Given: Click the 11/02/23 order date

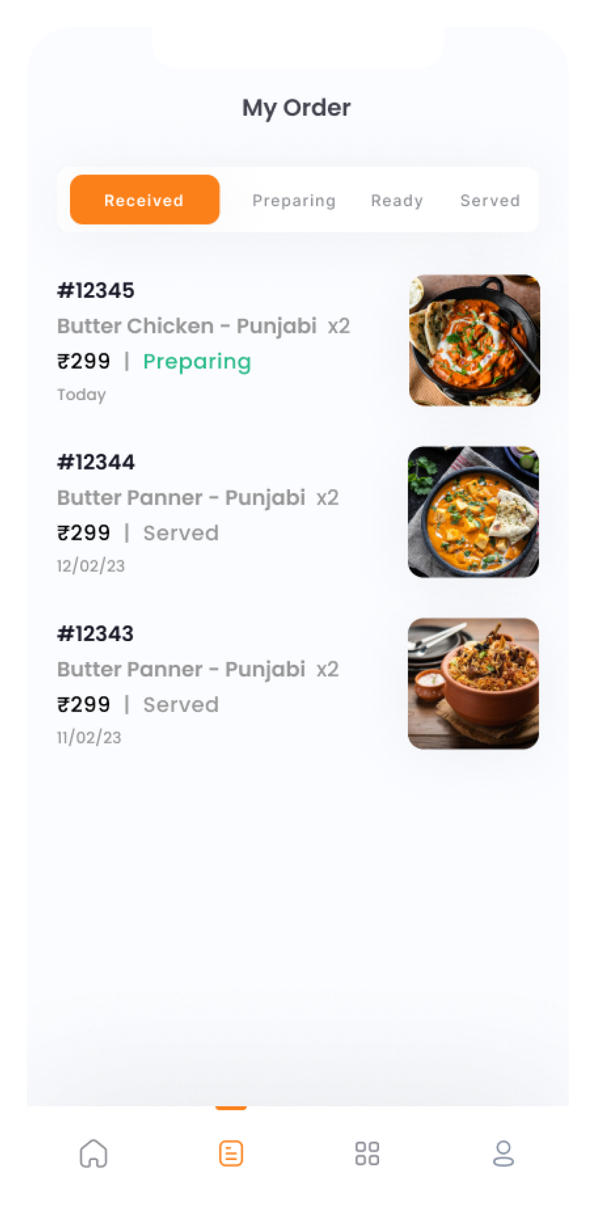Looking at the screenshot, I should (89, 737).
